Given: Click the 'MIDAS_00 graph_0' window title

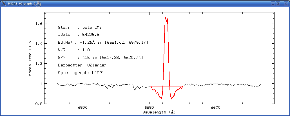Looking at the screenshot, I should pyautogui.click(x=22, y=3).
